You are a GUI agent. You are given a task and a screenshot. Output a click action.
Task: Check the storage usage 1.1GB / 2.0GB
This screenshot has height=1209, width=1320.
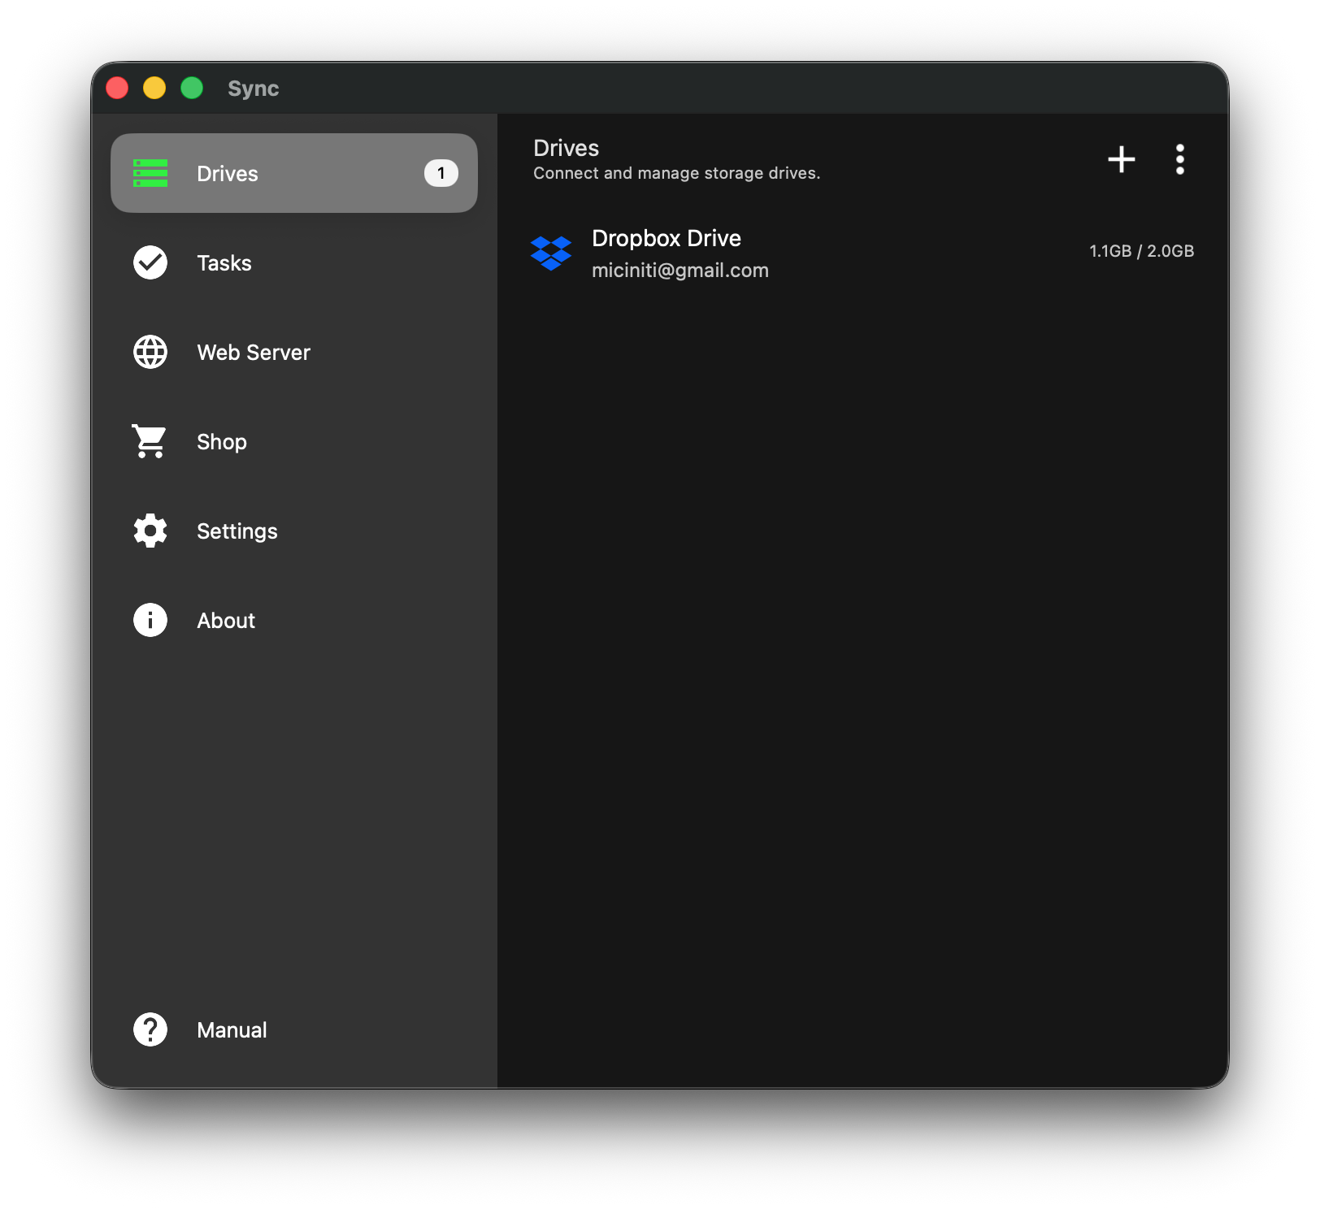pyautogui.click(x=1141, y=250)
